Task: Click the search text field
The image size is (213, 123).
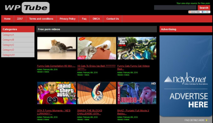Action: pos(175,7)
